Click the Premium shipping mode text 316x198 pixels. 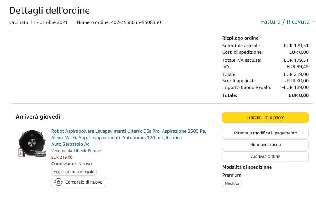coord(232,175)
